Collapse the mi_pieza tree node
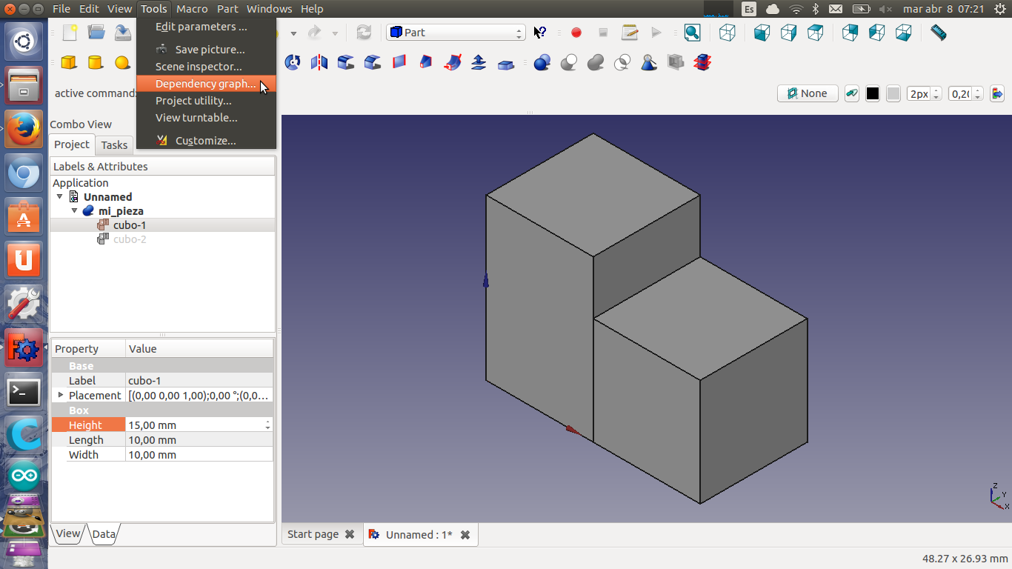The height and width of the screenshot is (569, 1012). click(x=75, y=211)
